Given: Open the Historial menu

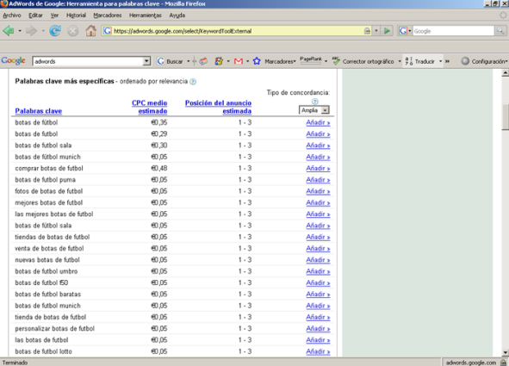Looking at the screenshot, I should 76,16.
